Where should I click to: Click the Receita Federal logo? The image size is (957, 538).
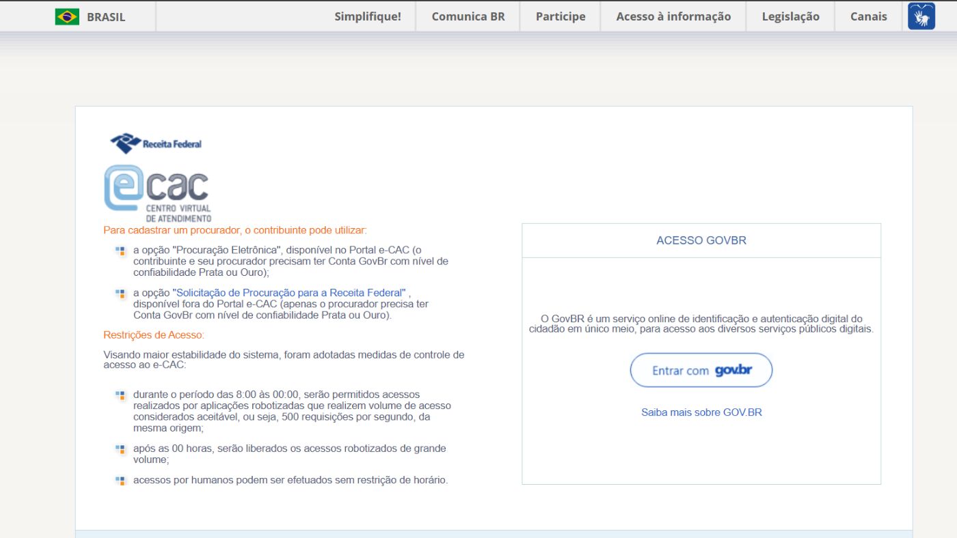(156, 143)
